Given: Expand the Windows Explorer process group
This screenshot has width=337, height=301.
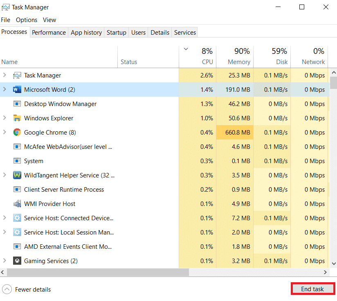Looking at the screenshot, I should (x=5, y=118).
